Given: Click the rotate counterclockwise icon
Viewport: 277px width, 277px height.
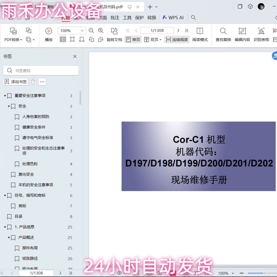Looking at the screenshot, I should (91, 39).
